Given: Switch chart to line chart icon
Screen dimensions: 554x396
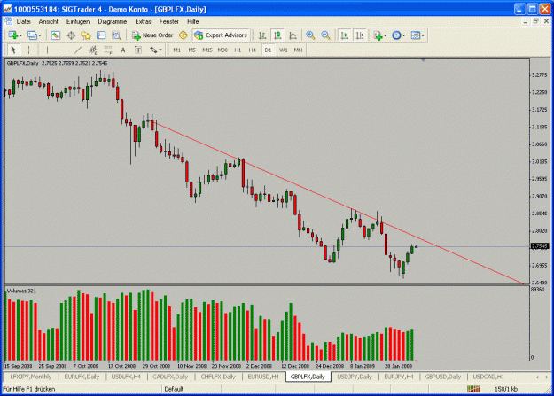Looking at the screenshot, I should point(293,35).
